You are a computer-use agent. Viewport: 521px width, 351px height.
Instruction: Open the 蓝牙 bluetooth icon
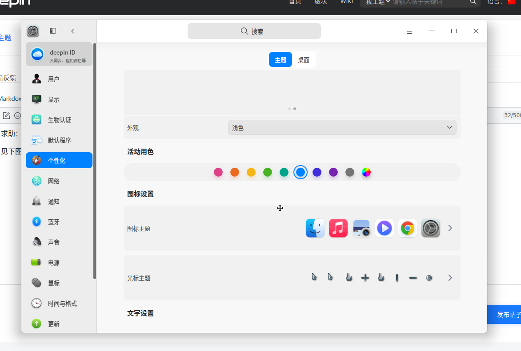[x=36, y=221]
